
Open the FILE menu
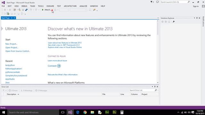(x=3, y=6)
